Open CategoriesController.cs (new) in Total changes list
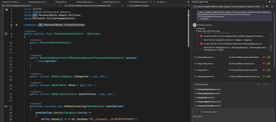This screenshot has height=122, width=276. (207, 106)
